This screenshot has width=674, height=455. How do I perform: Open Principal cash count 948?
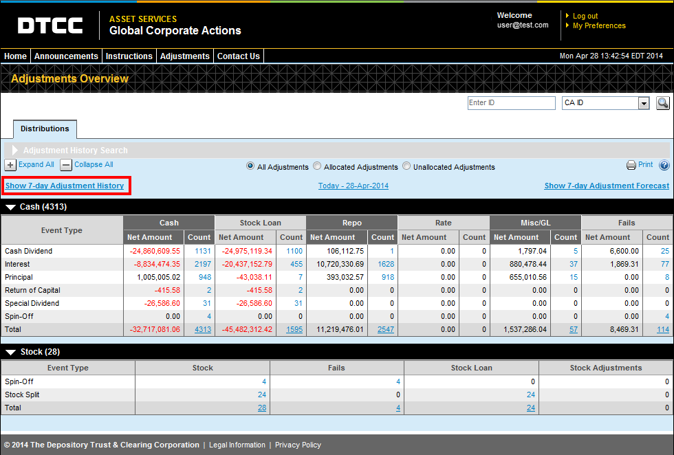[x=205, y=277]
